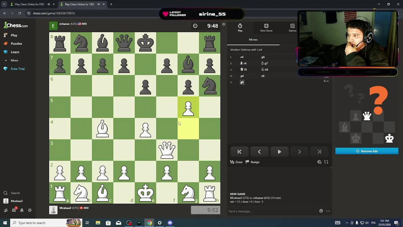Select move g6 in the move list
Image resolution: width=403 pixels, height=227 pixels.
(263, 57)
